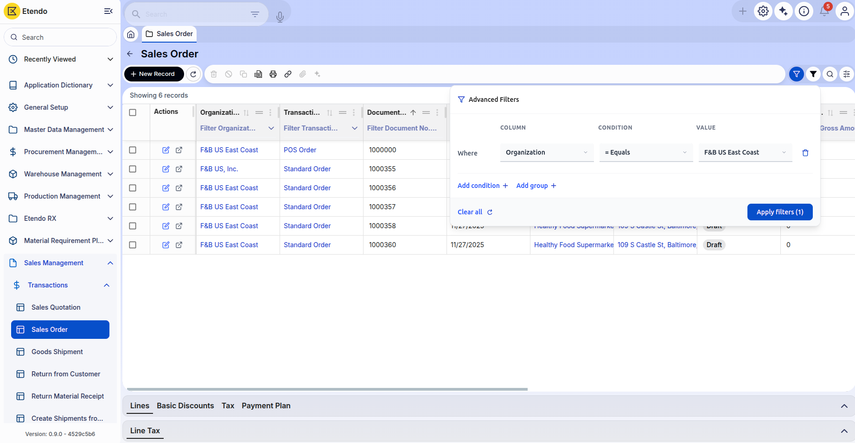The image size is (855, 443).
Task: Click the print icon in the toolbar
Action: pos(273,74)
